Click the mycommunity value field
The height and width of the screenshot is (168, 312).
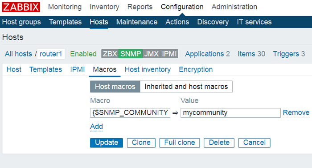tap(230, 113)
